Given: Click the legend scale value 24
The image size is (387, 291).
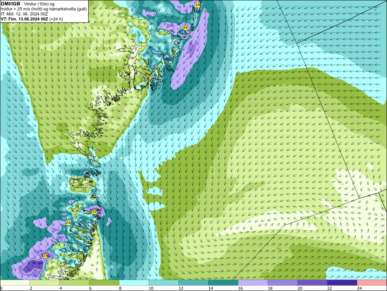Looking at the screenshot, I should point(360,288).
